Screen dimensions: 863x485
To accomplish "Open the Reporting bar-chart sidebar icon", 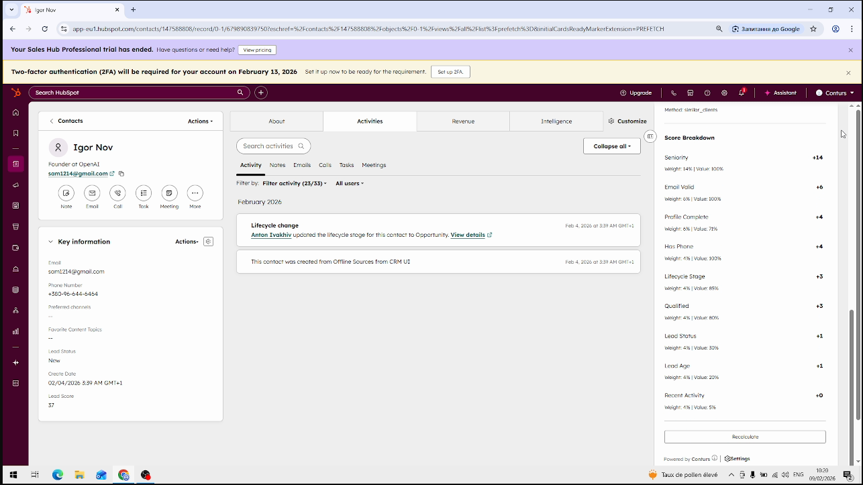I will 15,331.
